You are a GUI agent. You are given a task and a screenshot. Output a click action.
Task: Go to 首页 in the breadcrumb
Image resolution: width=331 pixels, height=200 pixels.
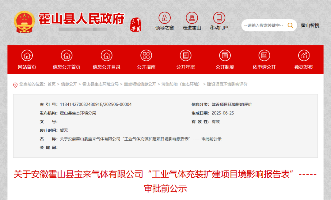(52, 84)
